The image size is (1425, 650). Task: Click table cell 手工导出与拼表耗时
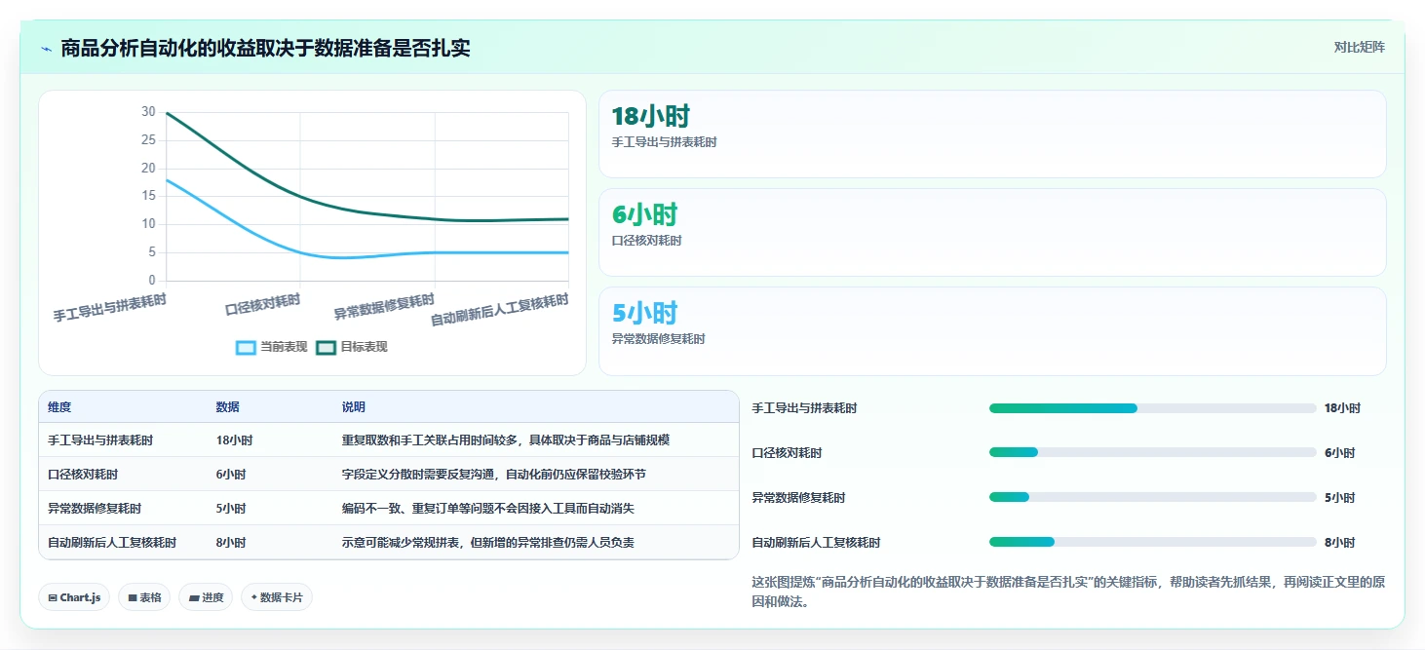[100, 440]
